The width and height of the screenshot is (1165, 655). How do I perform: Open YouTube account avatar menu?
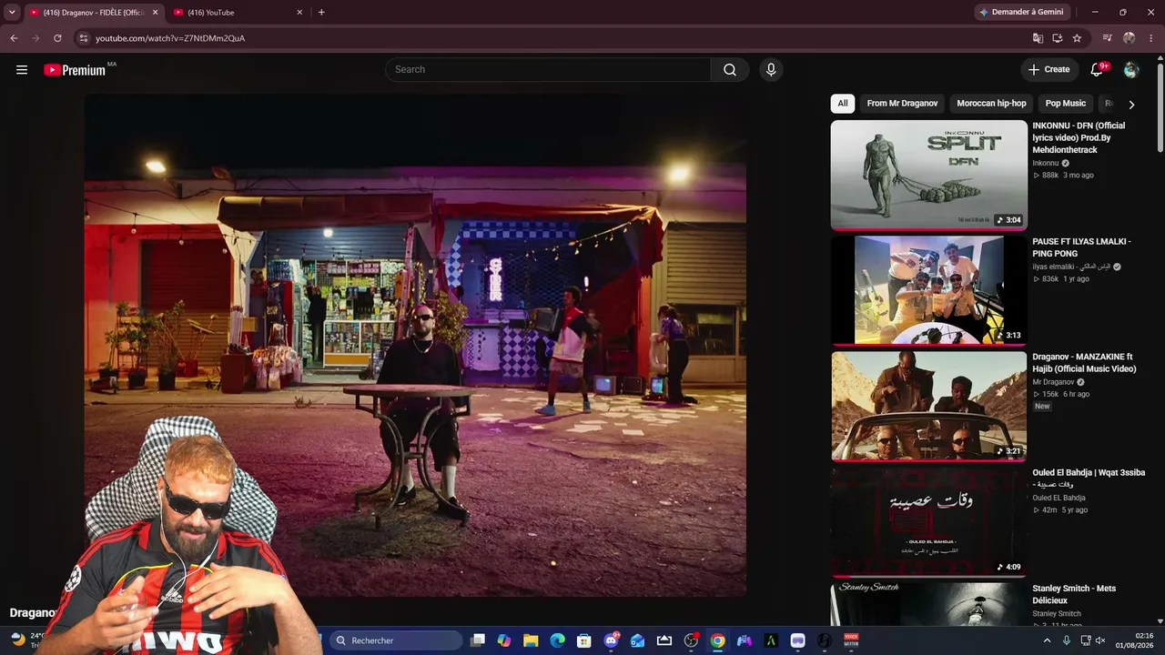1131,70
